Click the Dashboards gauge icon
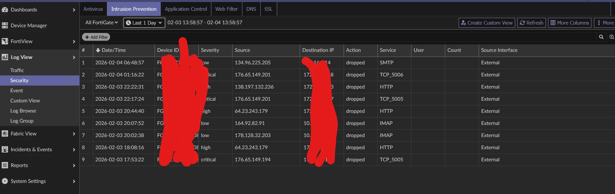This screenshot has height=194, width=615. tap(5, 10)
